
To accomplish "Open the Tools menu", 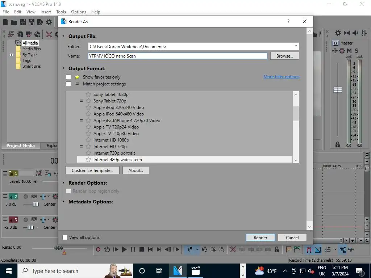I will [x=61, y=12].
